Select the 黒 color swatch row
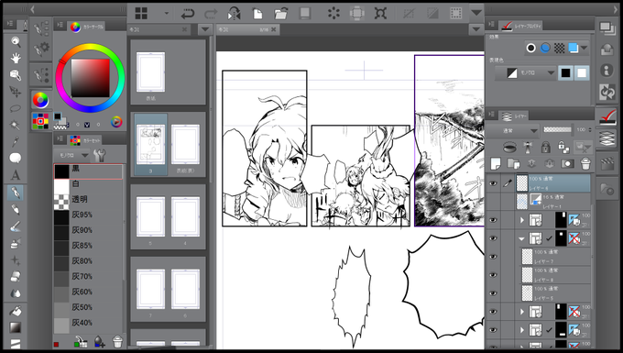 (x=88, y=171)
